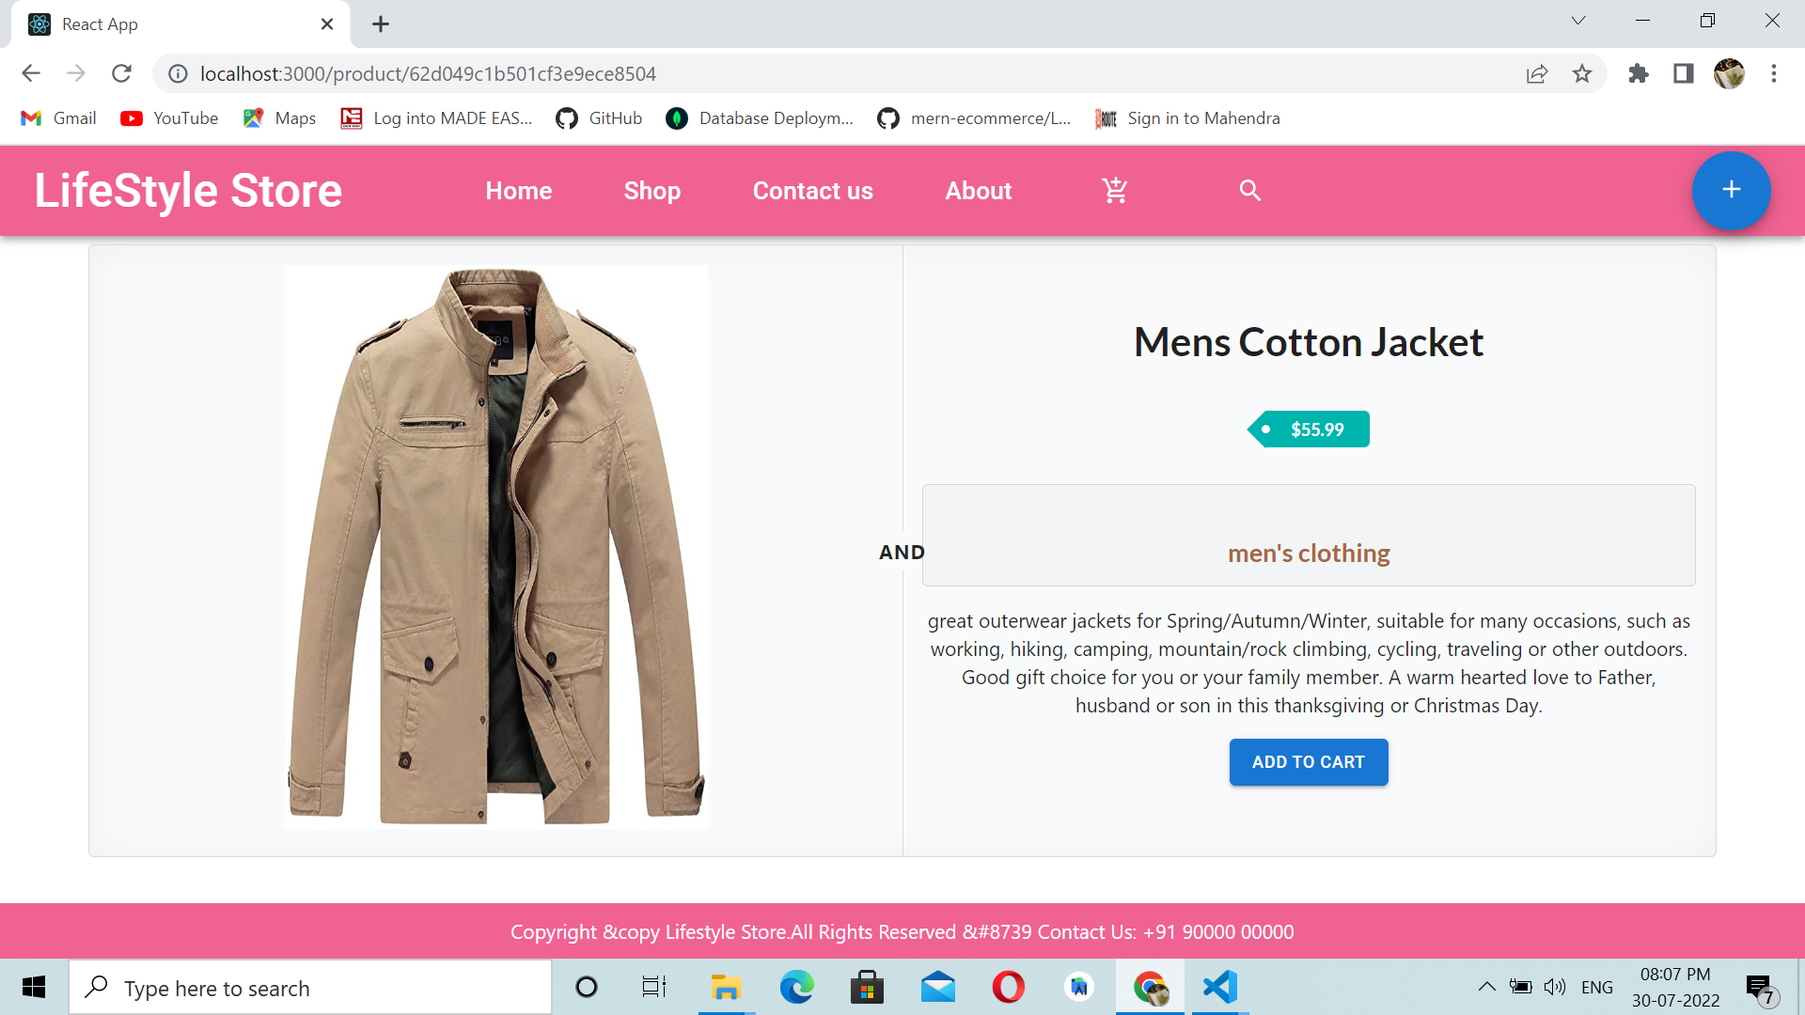1805x1015 pixels.
Task: Open Visual Studio Code from taskbar
Action: tap(1219, 987)
